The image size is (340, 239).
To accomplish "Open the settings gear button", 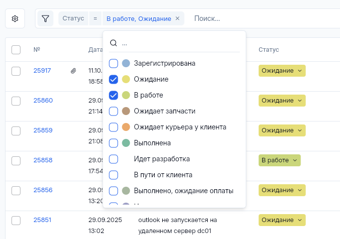I will (15, 19).
